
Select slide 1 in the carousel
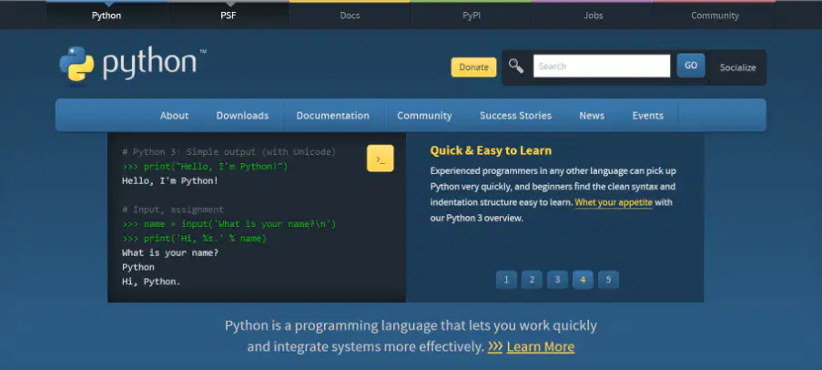click(x=506, y=280)
